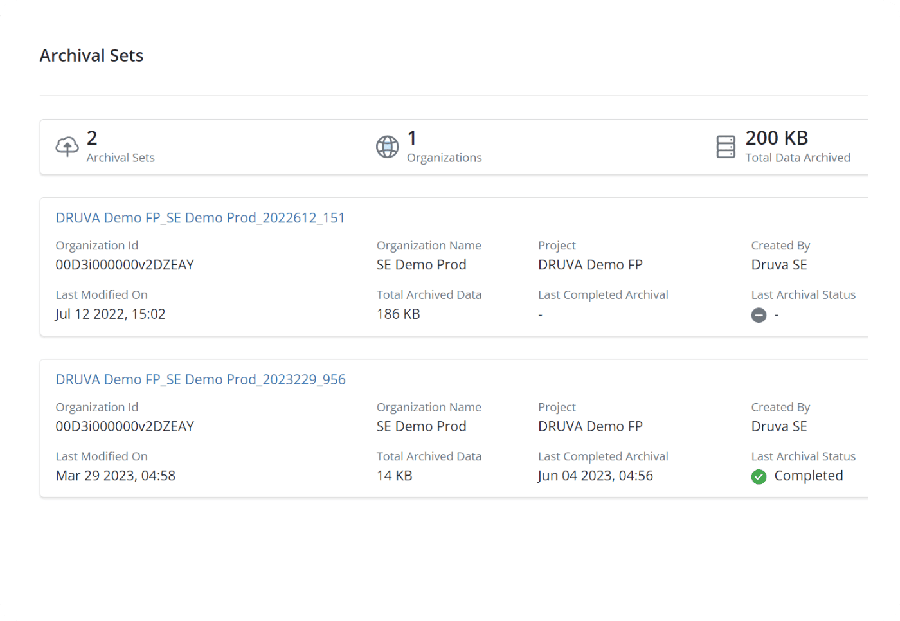Open DRUVA Demo FP_SE Demo Prod_2022612_151 archival set
This screenshot has height=621, width=900.
(x=200, y=218)
